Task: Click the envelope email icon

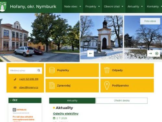Action: pos(15,88)
